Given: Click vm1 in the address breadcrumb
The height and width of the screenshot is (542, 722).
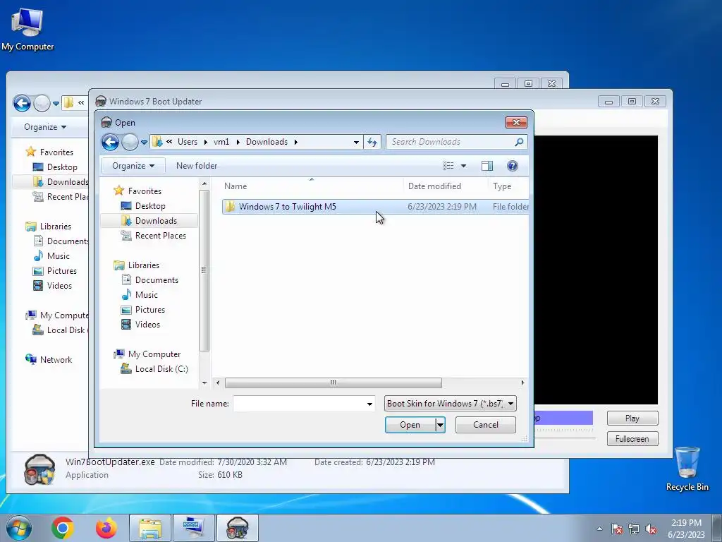Looking at the screenshot, I should tap(221, 142).
